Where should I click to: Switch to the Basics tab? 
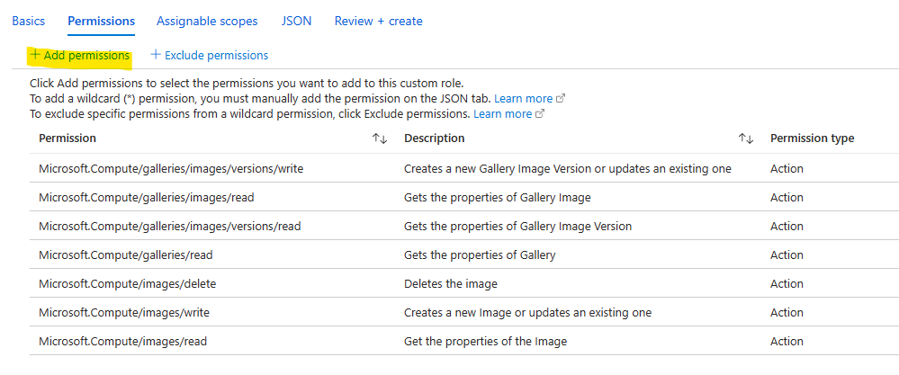click(28, 22)
